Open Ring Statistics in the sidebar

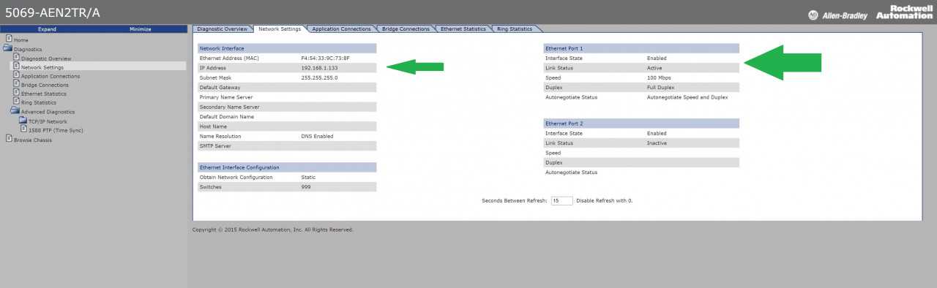coord(40,103)
